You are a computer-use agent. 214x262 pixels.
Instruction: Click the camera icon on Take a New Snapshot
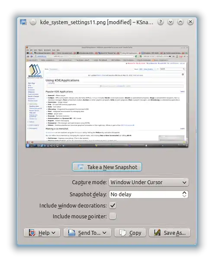(x=81, y=167)
